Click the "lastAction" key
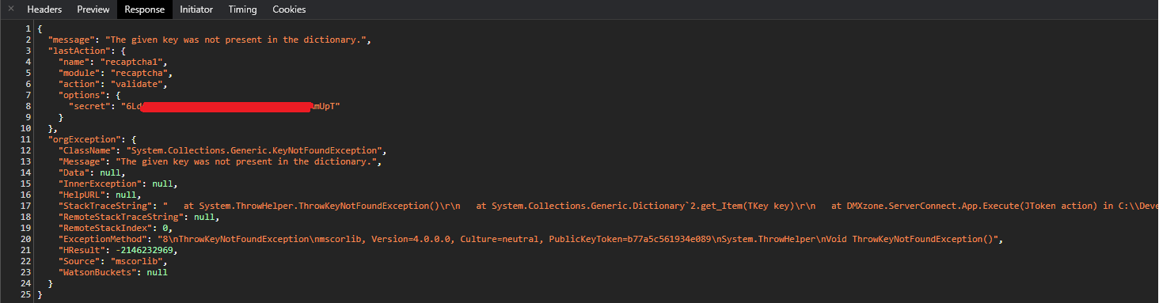 (79, 51)
